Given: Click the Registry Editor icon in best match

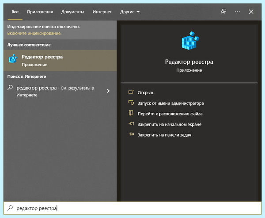Looking at the screenshot, I should [13, 59].
